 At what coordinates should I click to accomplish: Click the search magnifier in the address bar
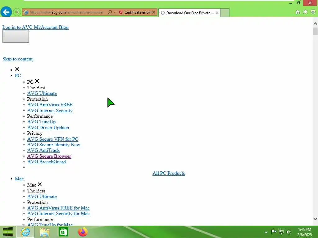click(110, 12)
